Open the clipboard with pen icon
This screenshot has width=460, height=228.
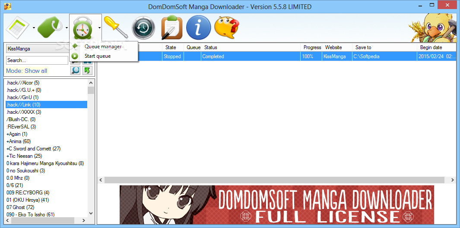pos(172,28)
